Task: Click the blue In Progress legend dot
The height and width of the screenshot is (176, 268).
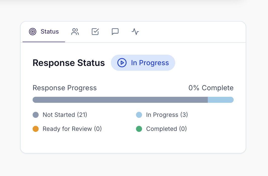Action: [x=139, y=115]
